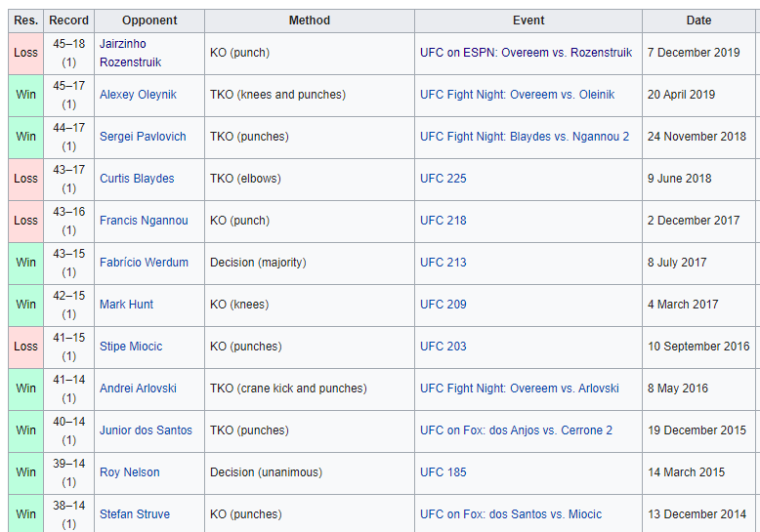760x532 pixels.
Task: Select the TKO (knees and punches) method cell
Action: coord(310,95)
